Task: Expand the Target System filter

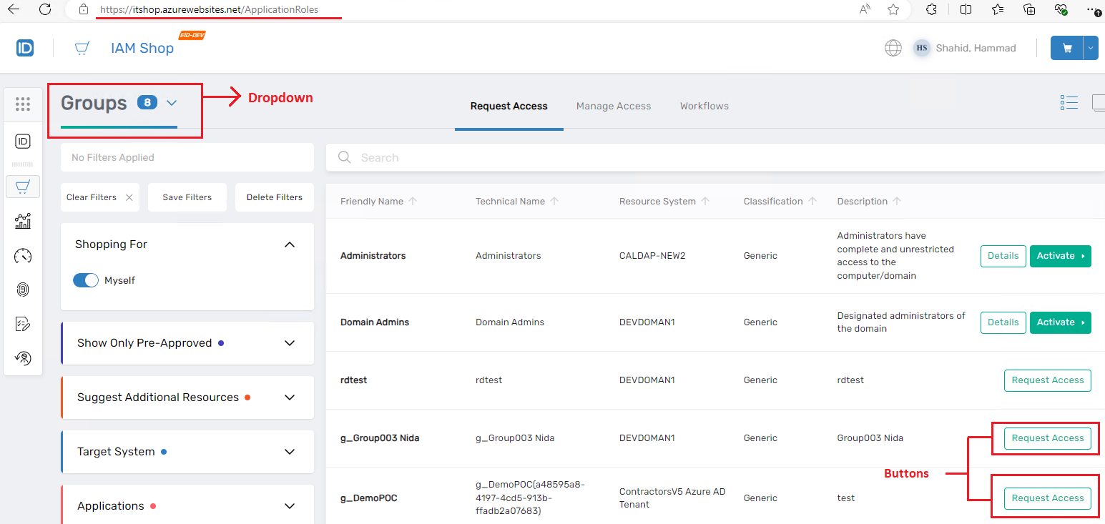Action: (x=290, y=452)
